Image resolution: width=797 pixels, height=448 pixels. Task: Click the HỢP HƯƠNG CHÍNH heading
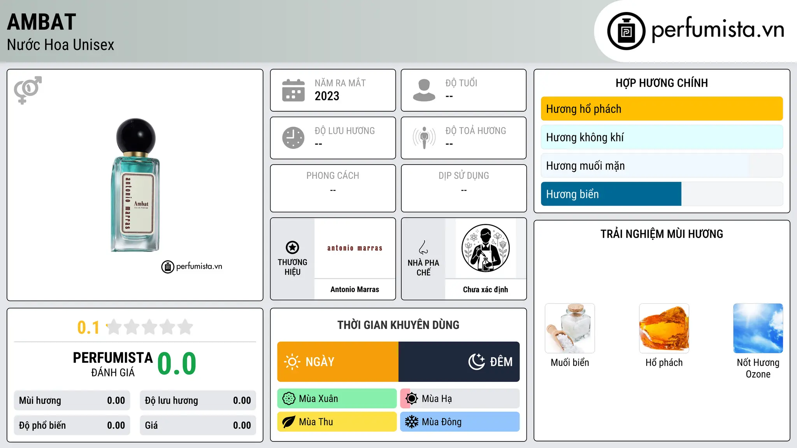click(662, 83)
